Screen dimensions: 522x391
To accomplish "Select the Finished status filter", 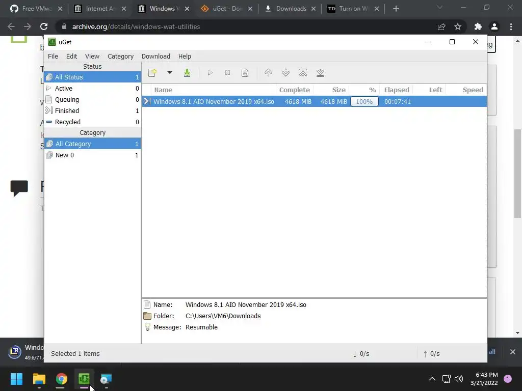I will pos(93,110).
